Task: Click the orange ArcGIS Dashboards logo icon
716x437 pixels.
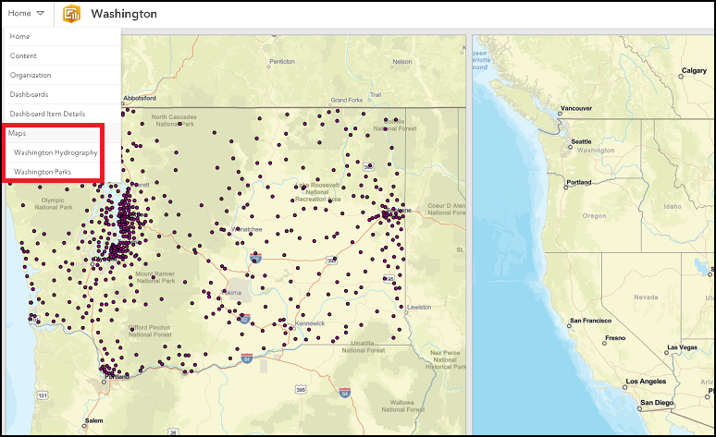Action: (72, 14)
